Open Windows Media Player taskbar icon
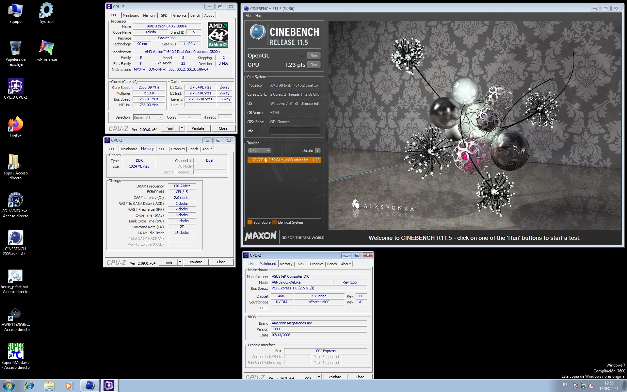This screenshot has height=392, width=627. (x=69, y=386)
